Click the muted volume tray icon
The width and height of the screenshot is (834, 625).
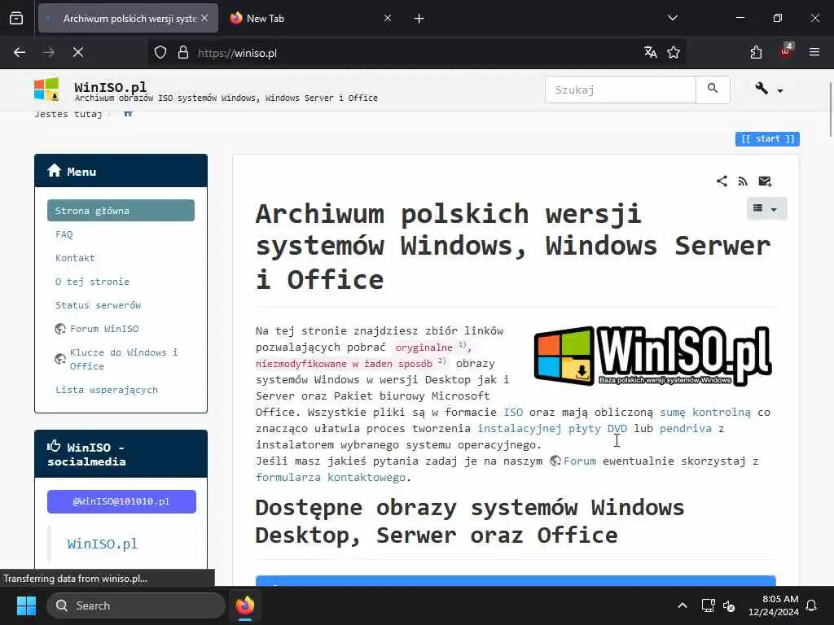tap(729, 605)
